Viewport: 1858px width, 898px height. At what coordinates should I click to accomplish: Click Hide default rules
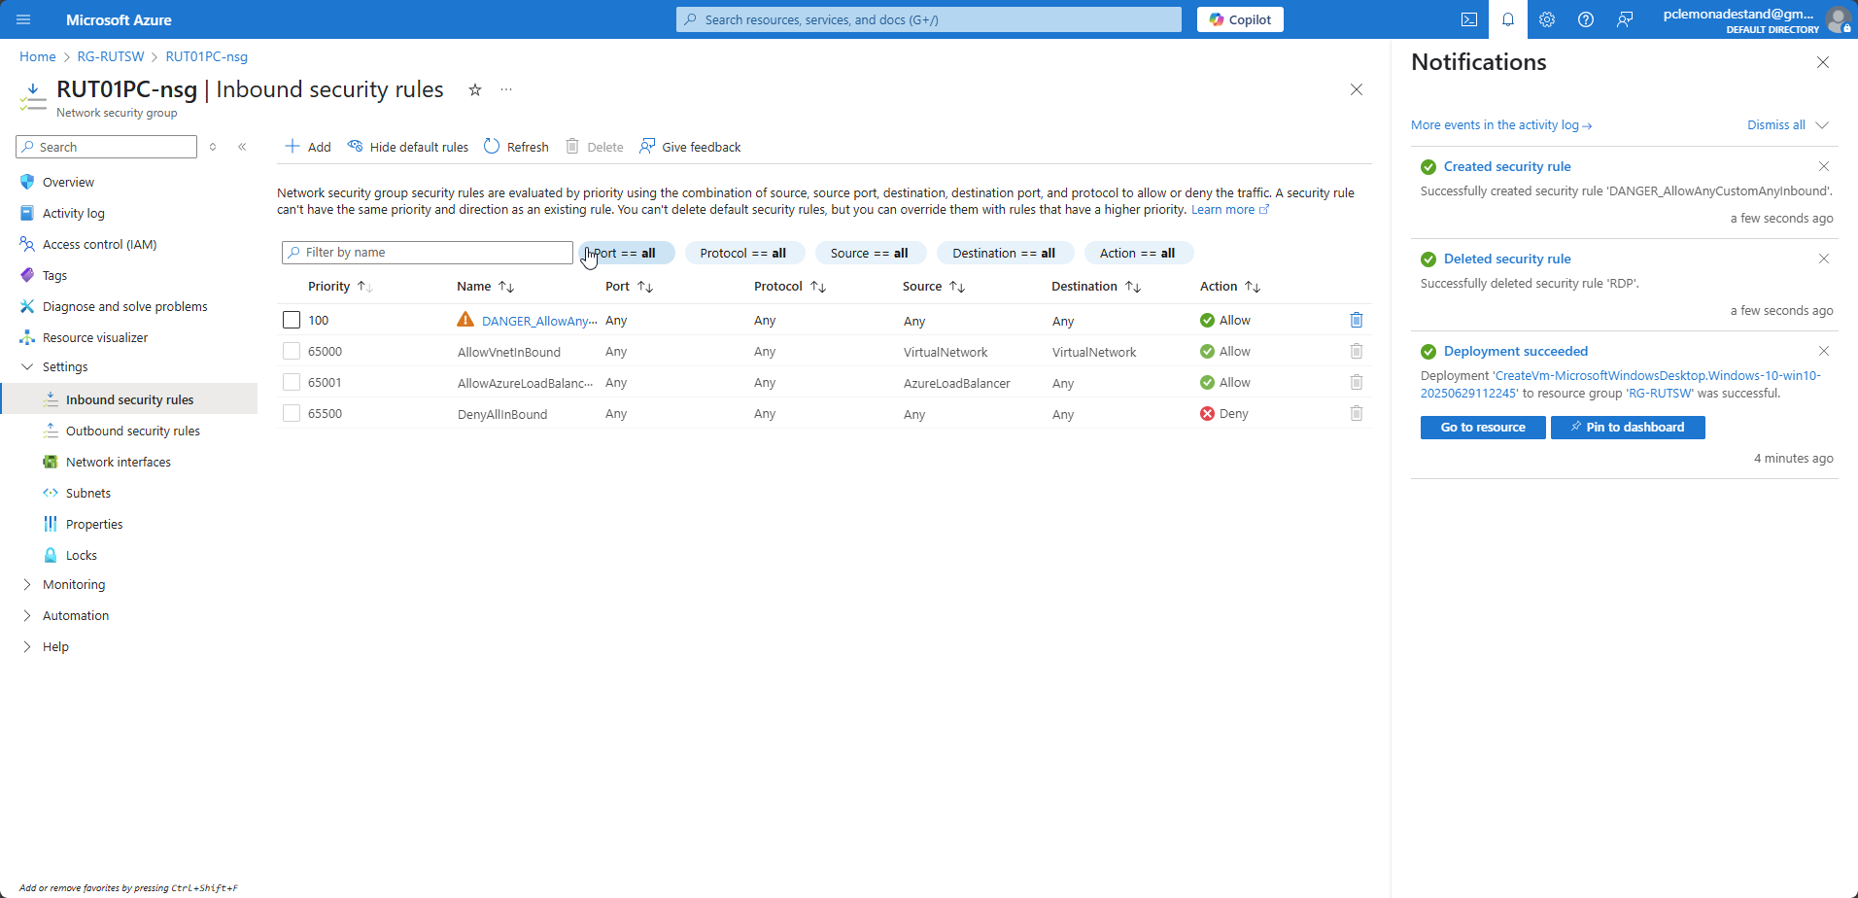pyautogui.click(x=408, y=147)
